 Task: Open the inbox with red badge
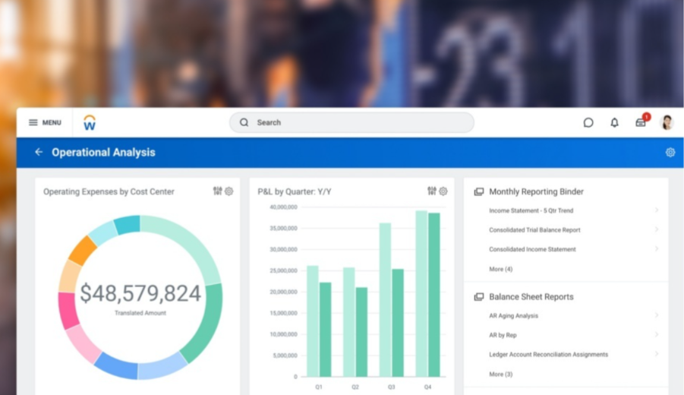click(x=641, y=122)
